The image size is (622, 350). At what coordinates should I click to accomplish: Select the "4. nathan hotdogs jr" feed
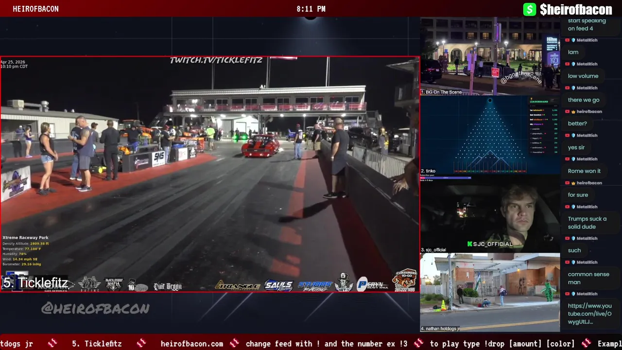[490, 292]
